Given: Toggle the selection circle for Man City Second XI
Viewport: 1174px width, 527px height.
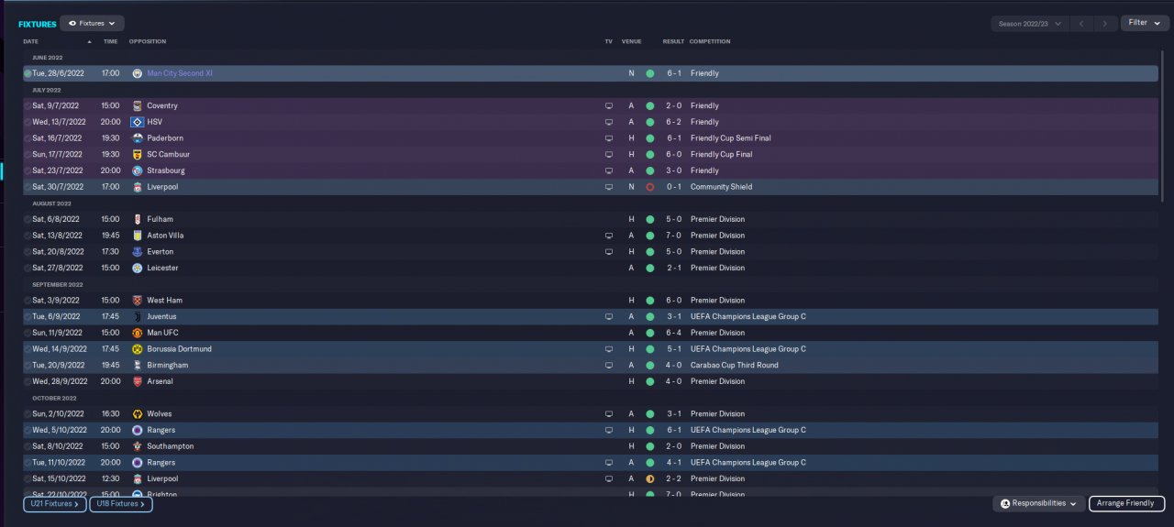Looking at the screenshot, I should point(28,73).
